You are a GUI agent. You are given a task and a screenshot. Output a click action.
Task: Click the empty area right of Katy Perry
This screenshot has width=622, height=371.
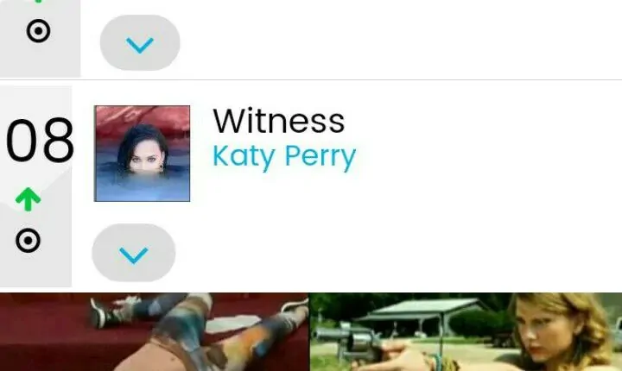tap(488, 157)
